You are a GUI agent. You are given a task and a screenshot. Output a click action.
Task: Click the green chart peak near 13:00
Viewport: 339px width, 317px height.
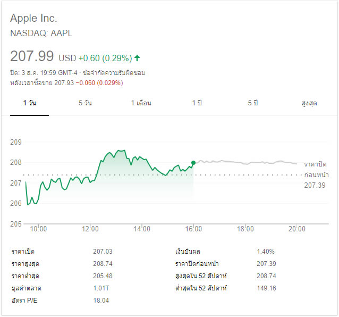tap(121, 151)
